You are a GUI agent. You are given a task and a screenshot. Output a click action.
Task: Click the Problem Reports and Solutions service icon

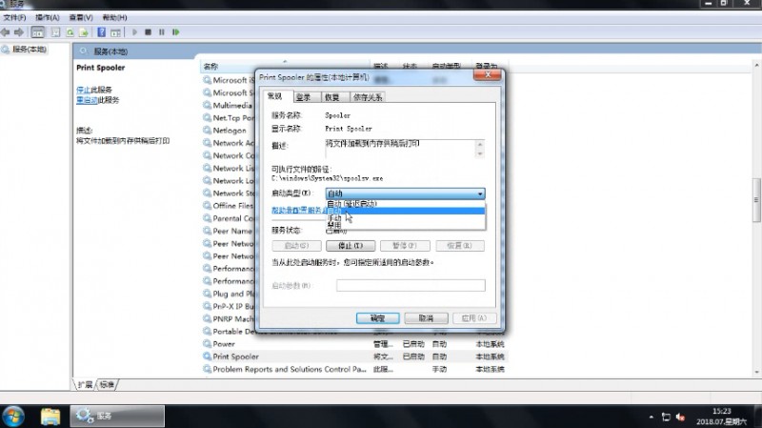pyautogui.click(x=207, y=369)
